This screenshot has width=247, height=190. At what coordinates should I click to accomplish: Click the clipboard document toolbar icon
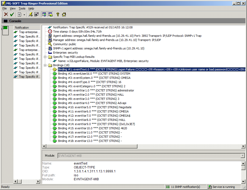point(19,14)
